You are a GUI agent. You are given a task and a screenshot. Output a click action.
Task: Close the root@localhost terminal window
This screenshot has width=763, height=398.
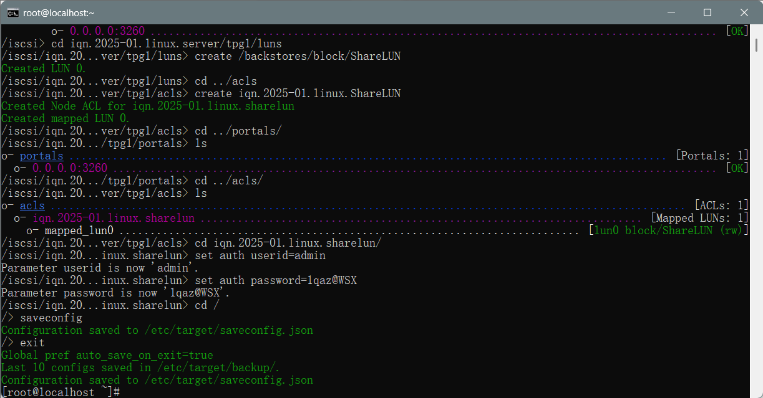tap(743, 12)
